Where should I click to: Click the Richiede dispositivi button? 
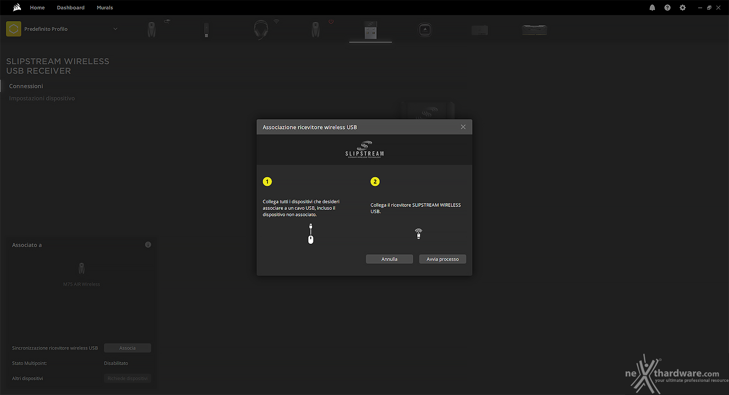pos(128,379)
